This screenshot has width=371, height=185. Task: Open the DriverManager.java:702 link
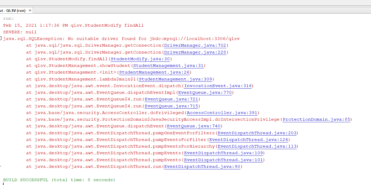(195, 45)
